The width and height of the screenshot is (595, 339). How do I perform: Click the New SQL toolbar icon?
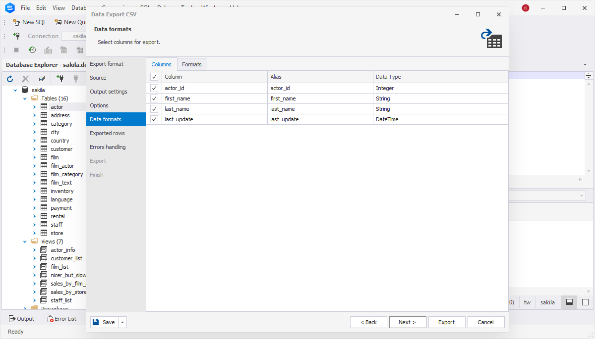point(16,22)
